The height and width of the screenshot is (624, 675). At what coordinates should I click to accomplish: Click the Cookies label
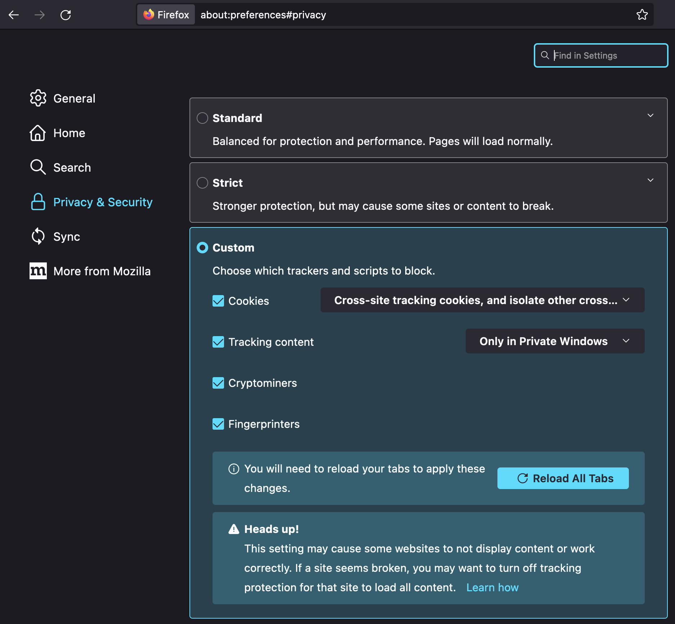[249, 301]
